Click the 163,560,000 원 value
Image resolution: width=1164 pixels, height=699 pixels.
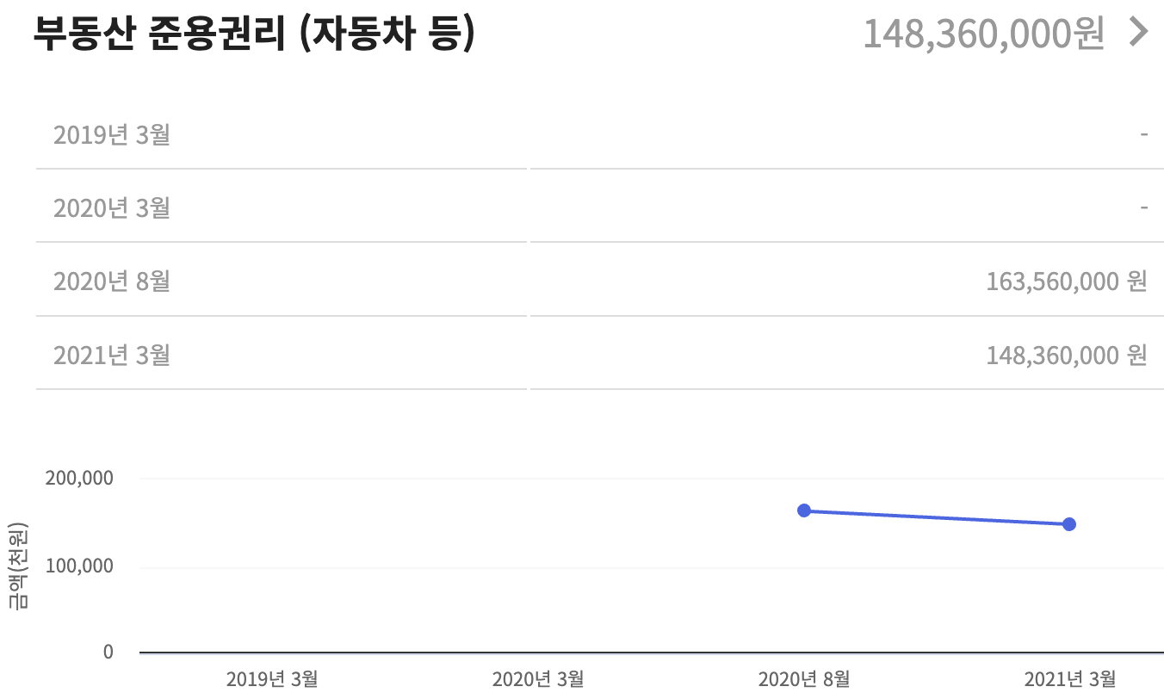pos(1068,281)
